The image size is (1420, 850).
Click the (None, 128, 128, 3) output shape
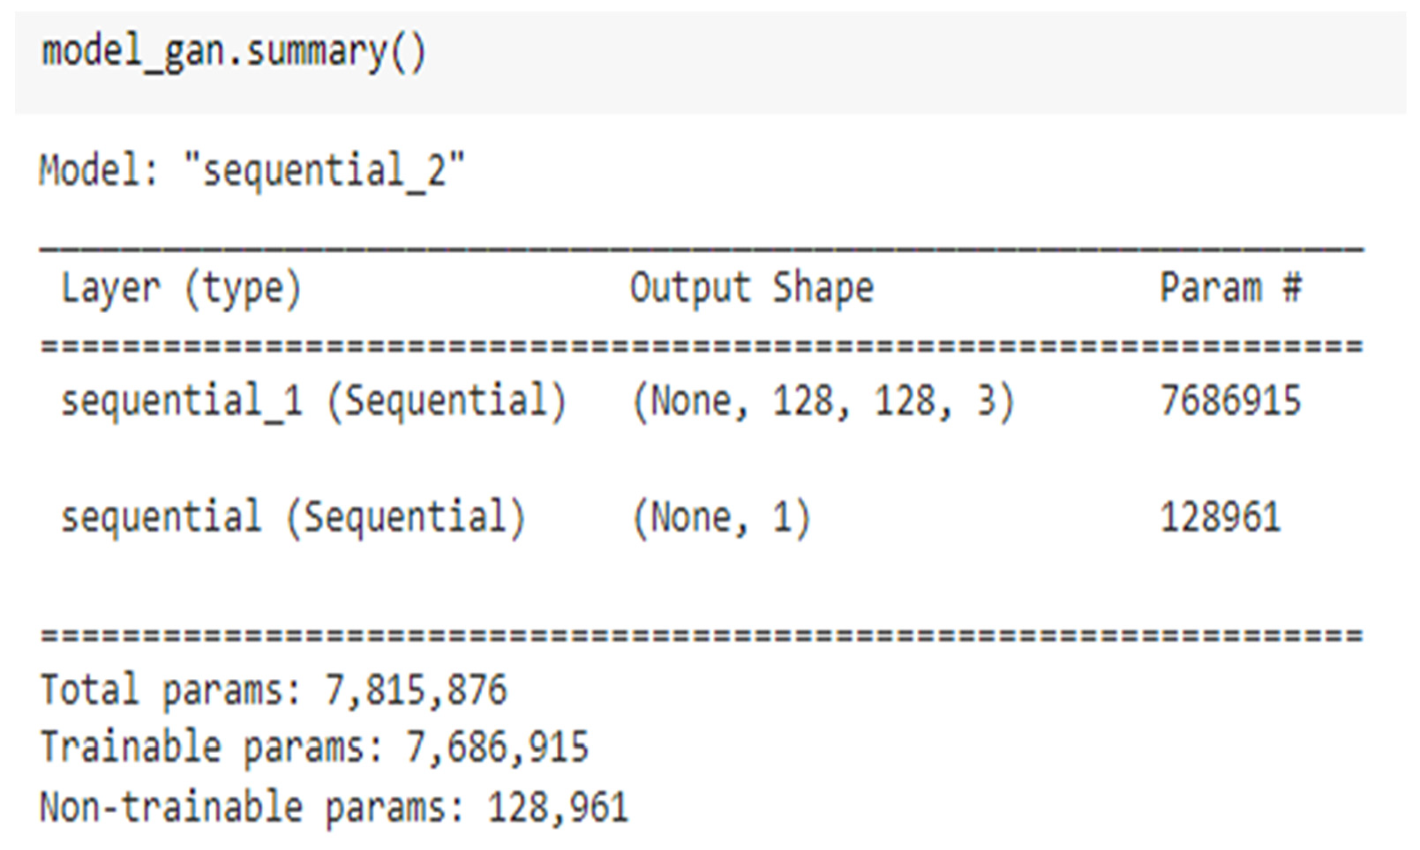[x=823, y=401]
